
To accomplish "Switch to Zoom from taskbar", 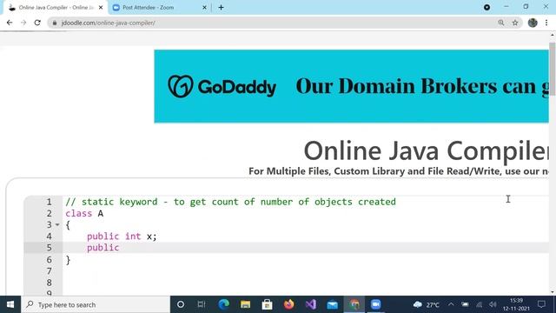I will click(376, 304).
